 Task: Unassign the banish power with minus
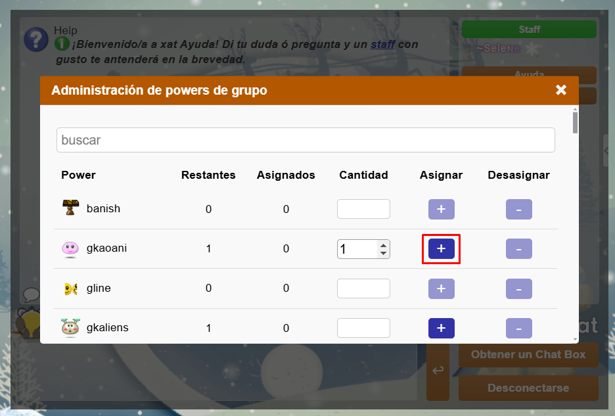point(518,210)
